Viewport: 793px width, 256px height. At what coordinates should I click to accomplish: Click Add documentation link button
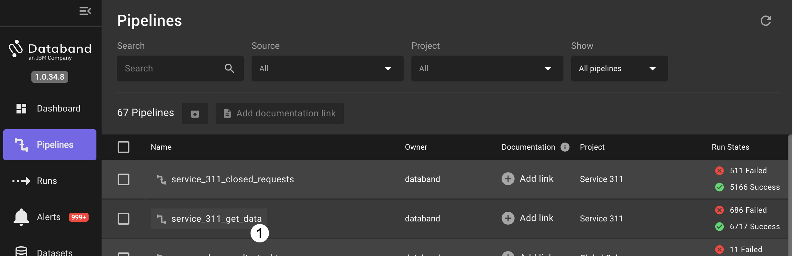tap(280, 113)
